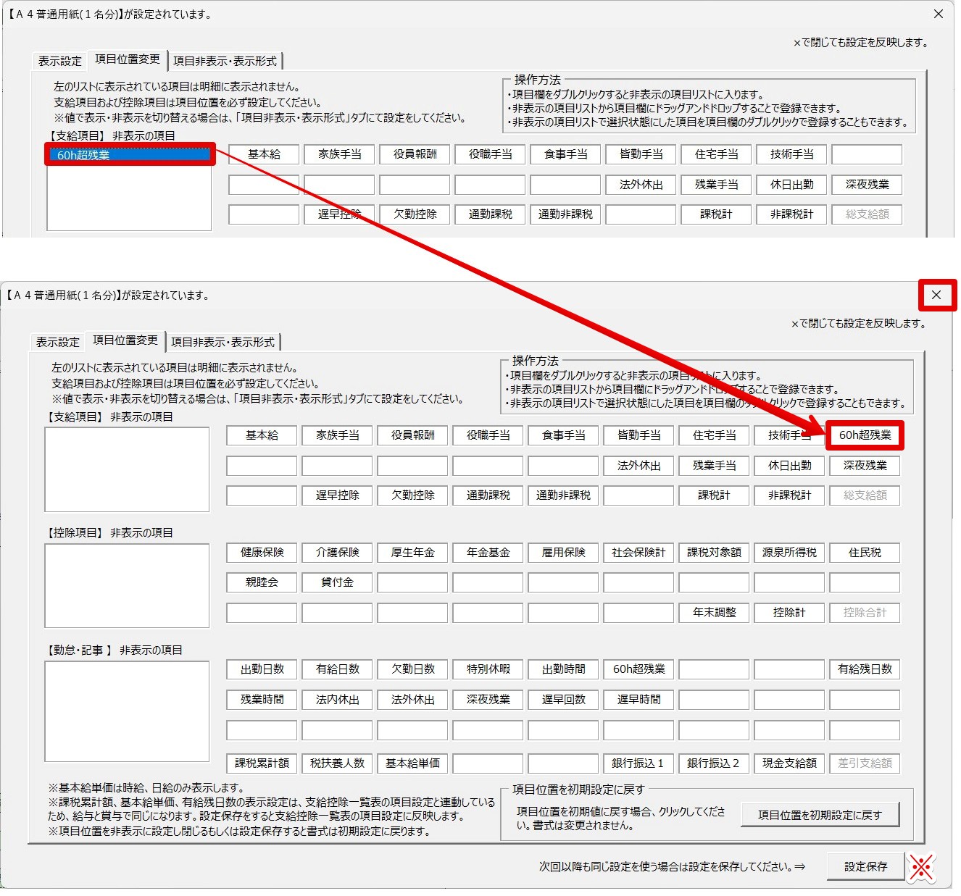Click the 健康保険 deduction item field
Image resolution: width=961 pixels, height=896 pixels.
(x=262, y=553)
